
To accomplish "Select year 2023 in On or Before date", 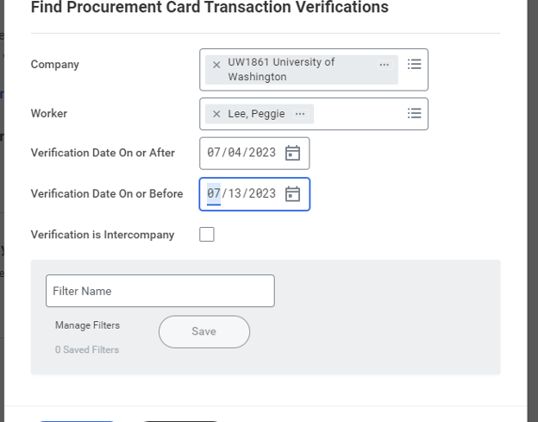I will pyautogui.click(x=262, y=193).
